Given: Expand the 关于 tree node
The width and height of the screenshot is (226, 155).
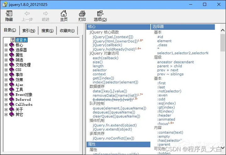Looking at the screenshot, I should pos(6,110).
